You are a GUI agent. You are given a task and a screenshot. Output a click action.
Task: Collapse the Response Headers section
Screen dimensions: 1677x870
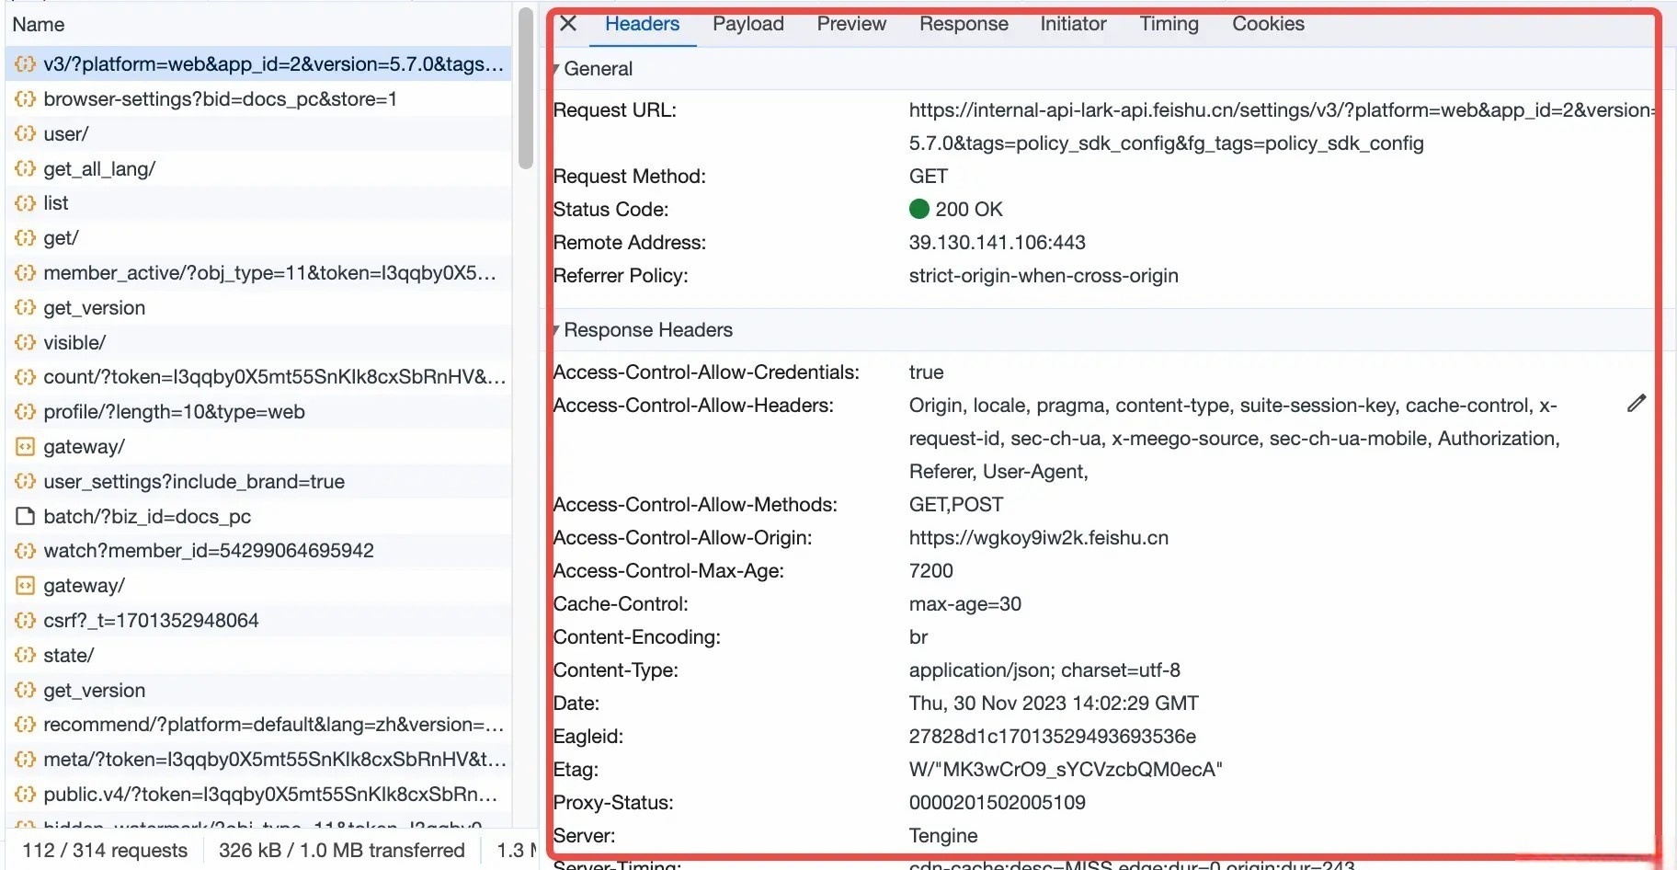coord(556,330)
